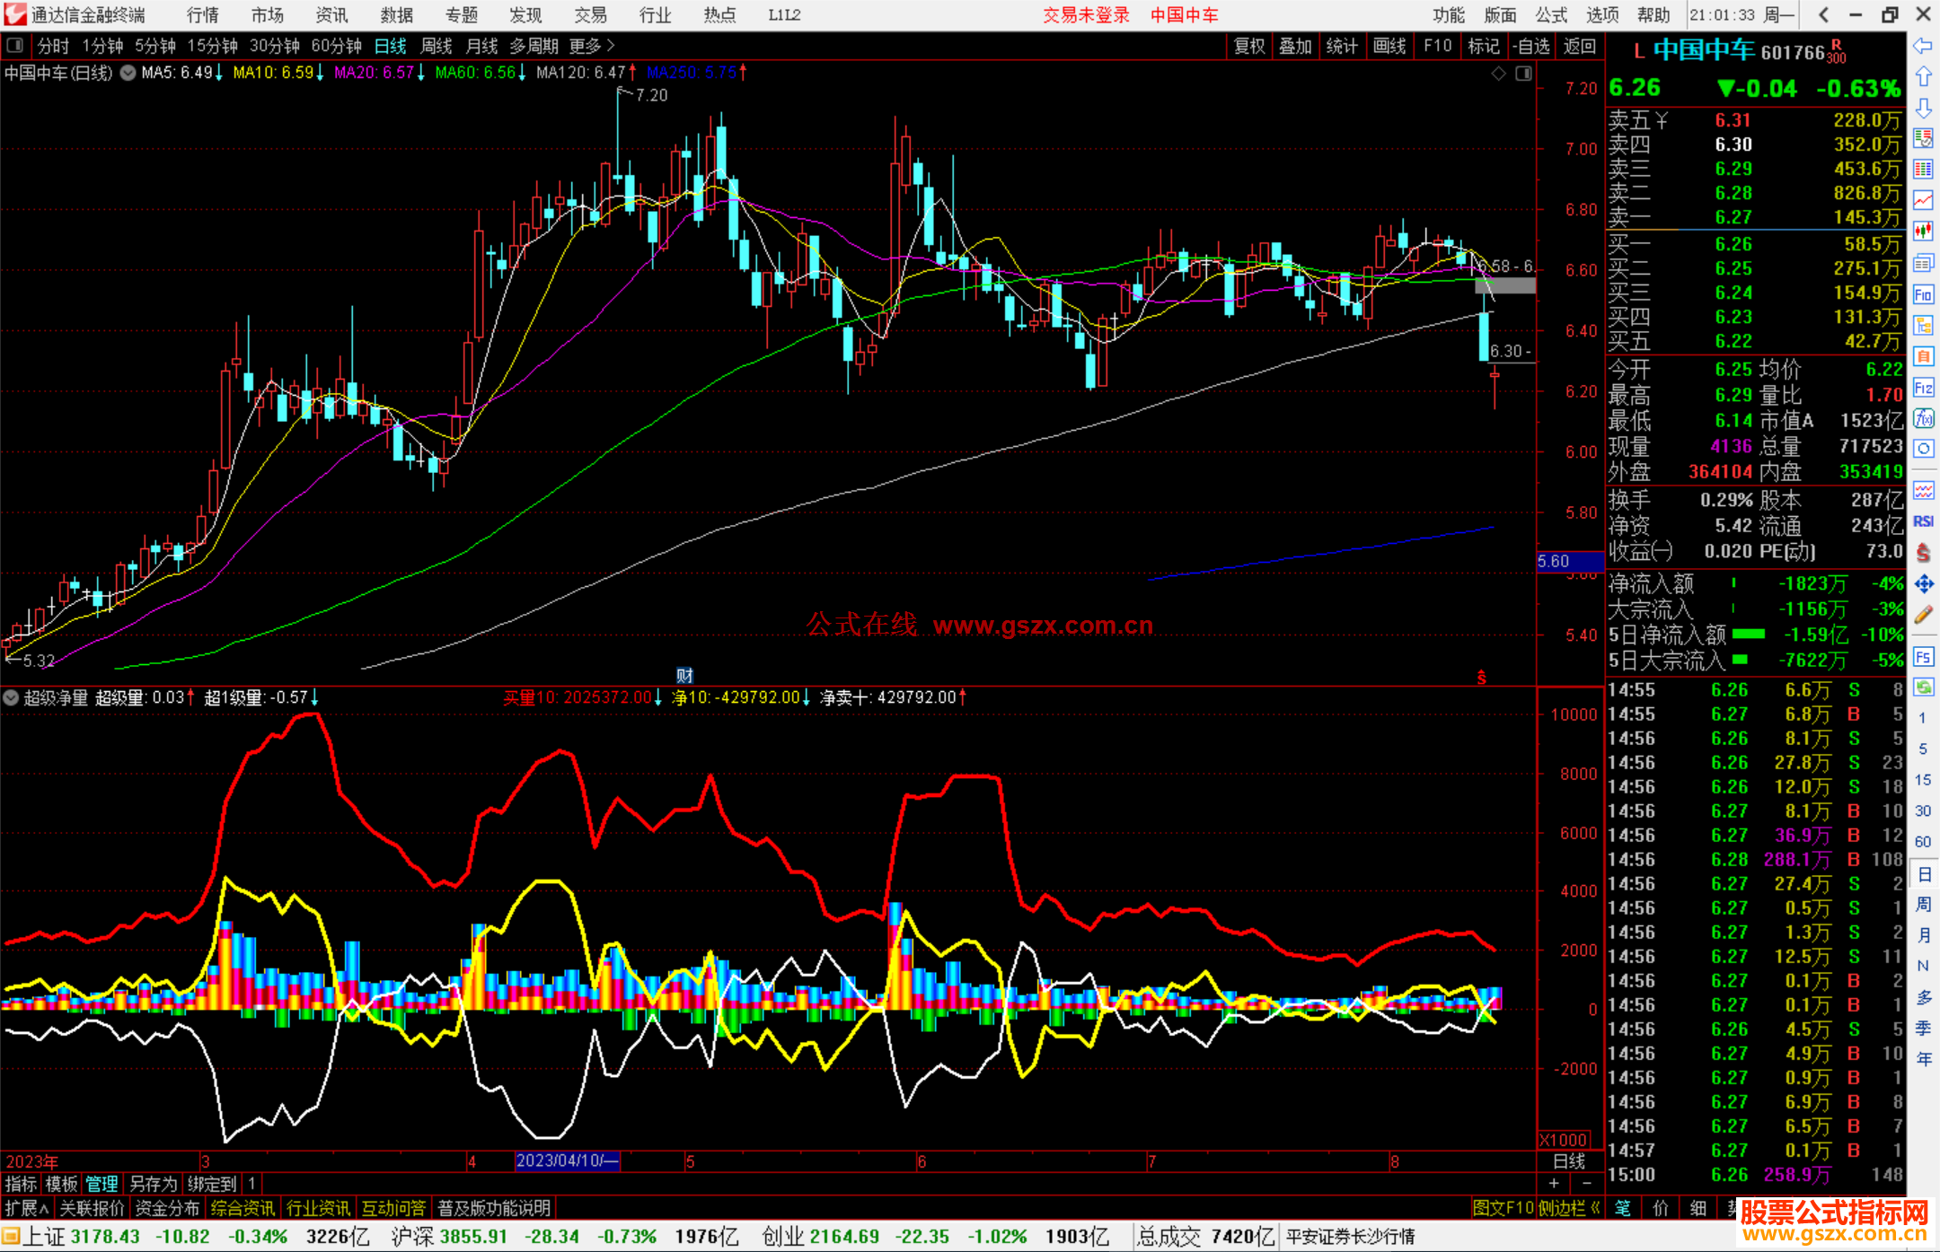Click the trend line chart sidebar icon
Screen dimensions: 1940x1252
tap(1923, 199)
